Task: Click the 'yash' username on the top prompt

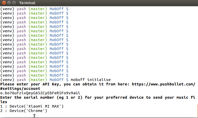Action: coord(21,9)
